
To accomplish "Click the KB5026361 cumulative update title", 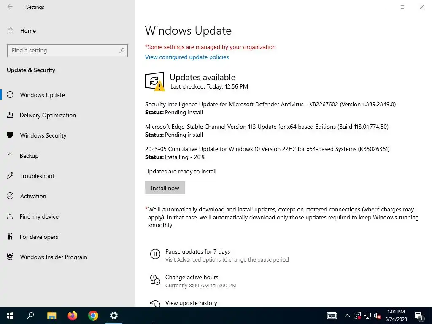I will (267, 149).
